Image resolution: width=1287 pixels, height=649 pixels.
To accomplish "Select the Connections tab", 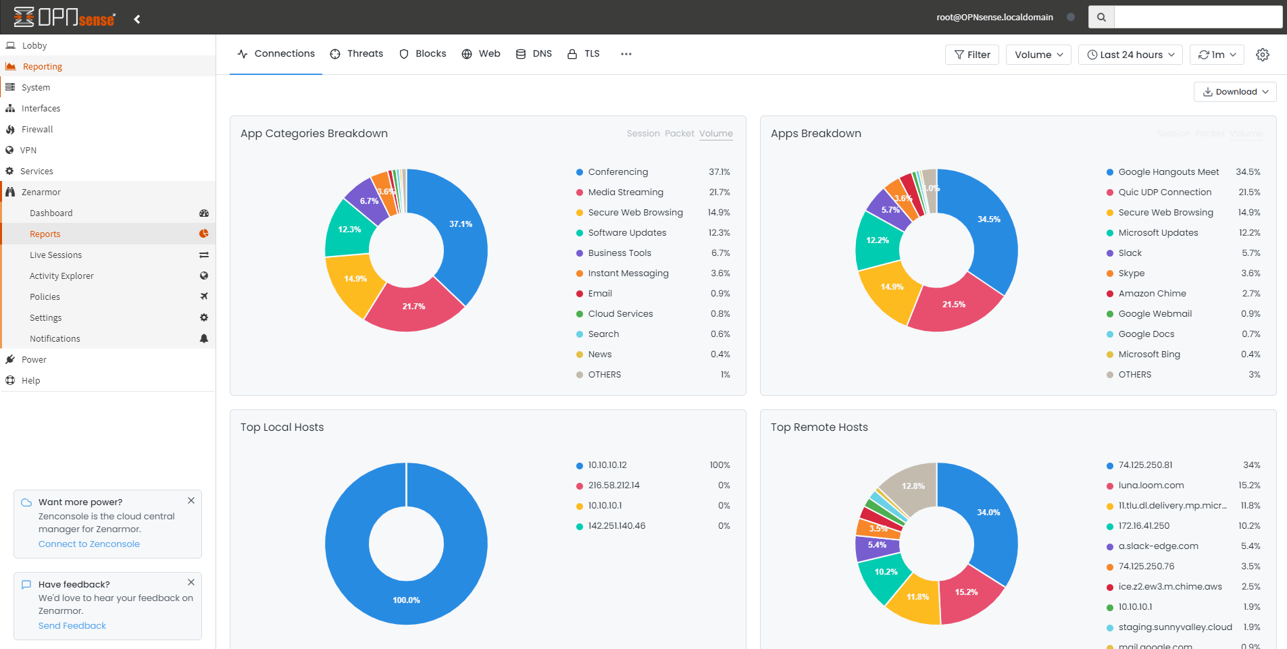I will click(x=276, y=54).
